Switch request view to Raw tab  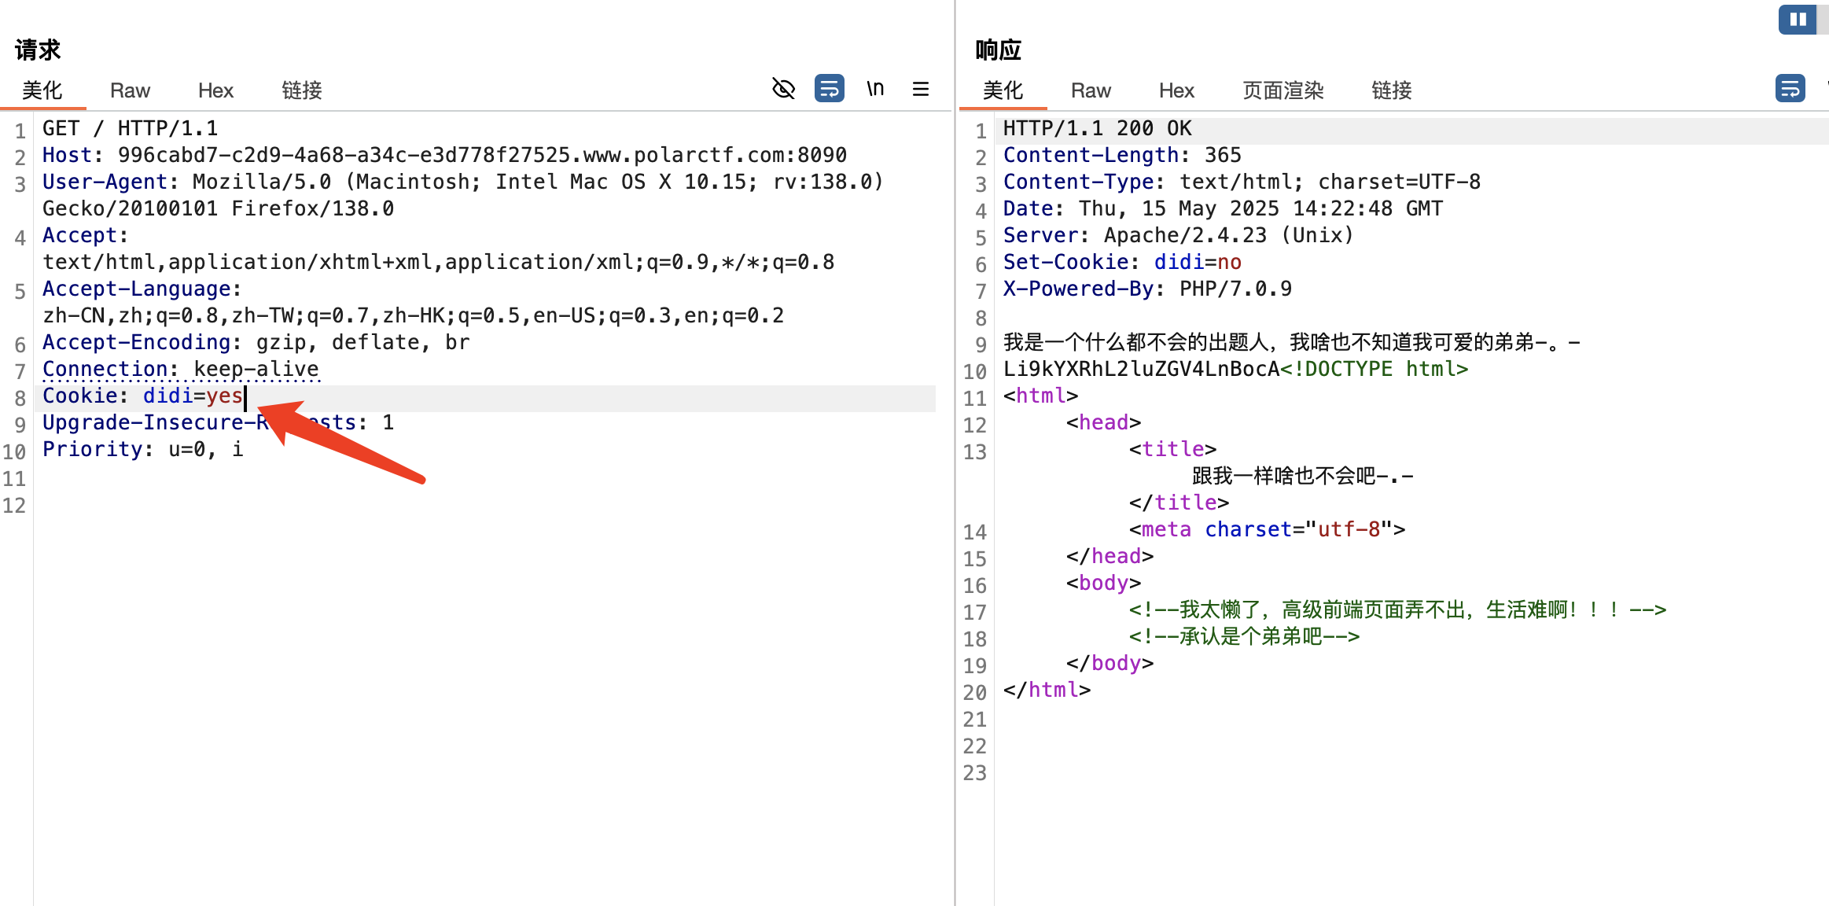click(x=130, y=90)
